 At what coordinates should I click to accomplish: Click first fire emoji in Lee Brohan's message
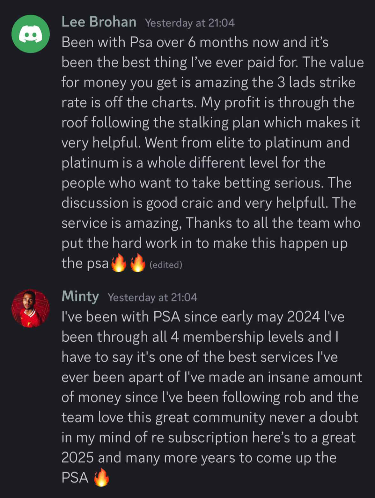119,263
